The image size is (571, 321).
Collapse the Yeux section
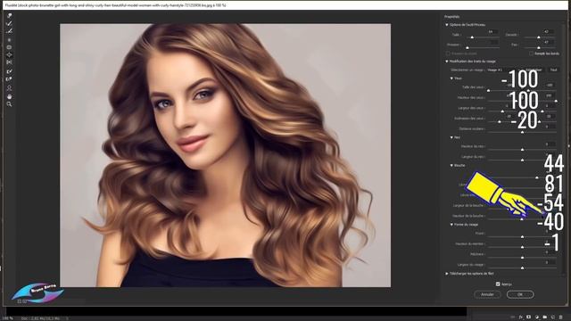point(451,78)
